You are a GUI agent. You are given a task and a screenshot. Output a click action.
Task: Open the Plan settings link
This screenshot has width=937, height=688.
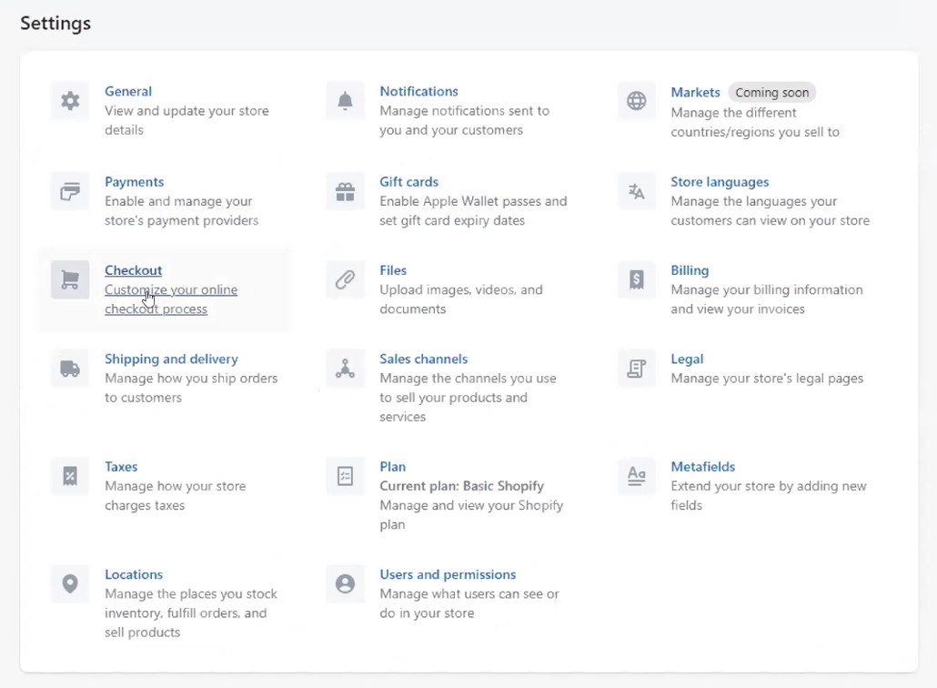coord(392,467)
